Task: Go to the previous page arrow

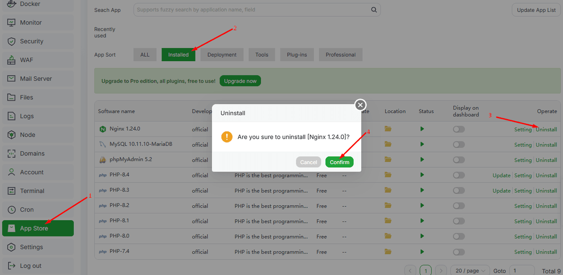Action: [x=410, y=271]
